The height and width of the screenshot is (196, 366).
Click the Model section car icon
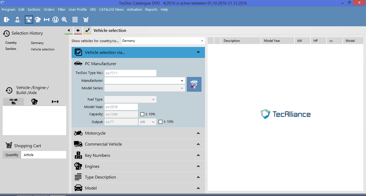pyautogui.click(x=78, y=188)
